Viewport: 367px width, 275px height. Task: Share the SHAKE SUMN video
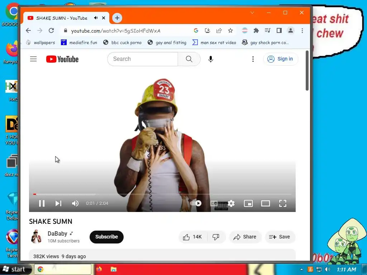pyautogui.click(x=245, y=237)
